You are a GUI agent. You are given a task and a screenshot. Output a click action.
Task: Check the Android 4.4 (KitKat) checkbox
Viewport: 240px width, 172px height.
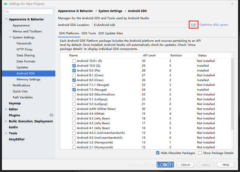coord(74,113)
